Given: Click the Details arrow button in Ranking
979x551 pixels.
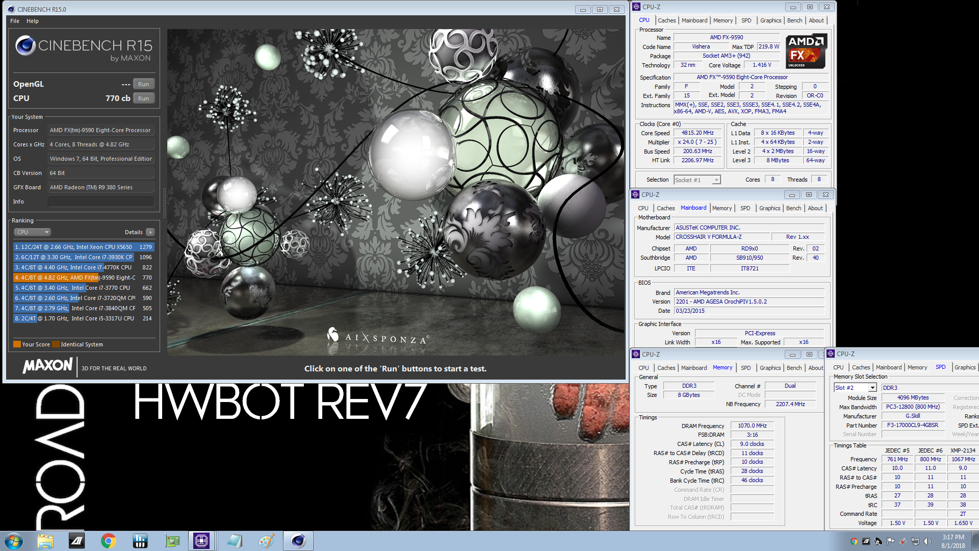Looking at the screenshot, I should (x=150, y=232).
